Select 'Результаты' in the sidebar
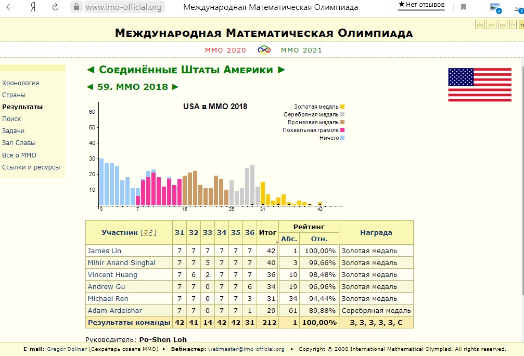Image resolution: width=524 pixels, height=356 pixels. click(x=22, y=107)
